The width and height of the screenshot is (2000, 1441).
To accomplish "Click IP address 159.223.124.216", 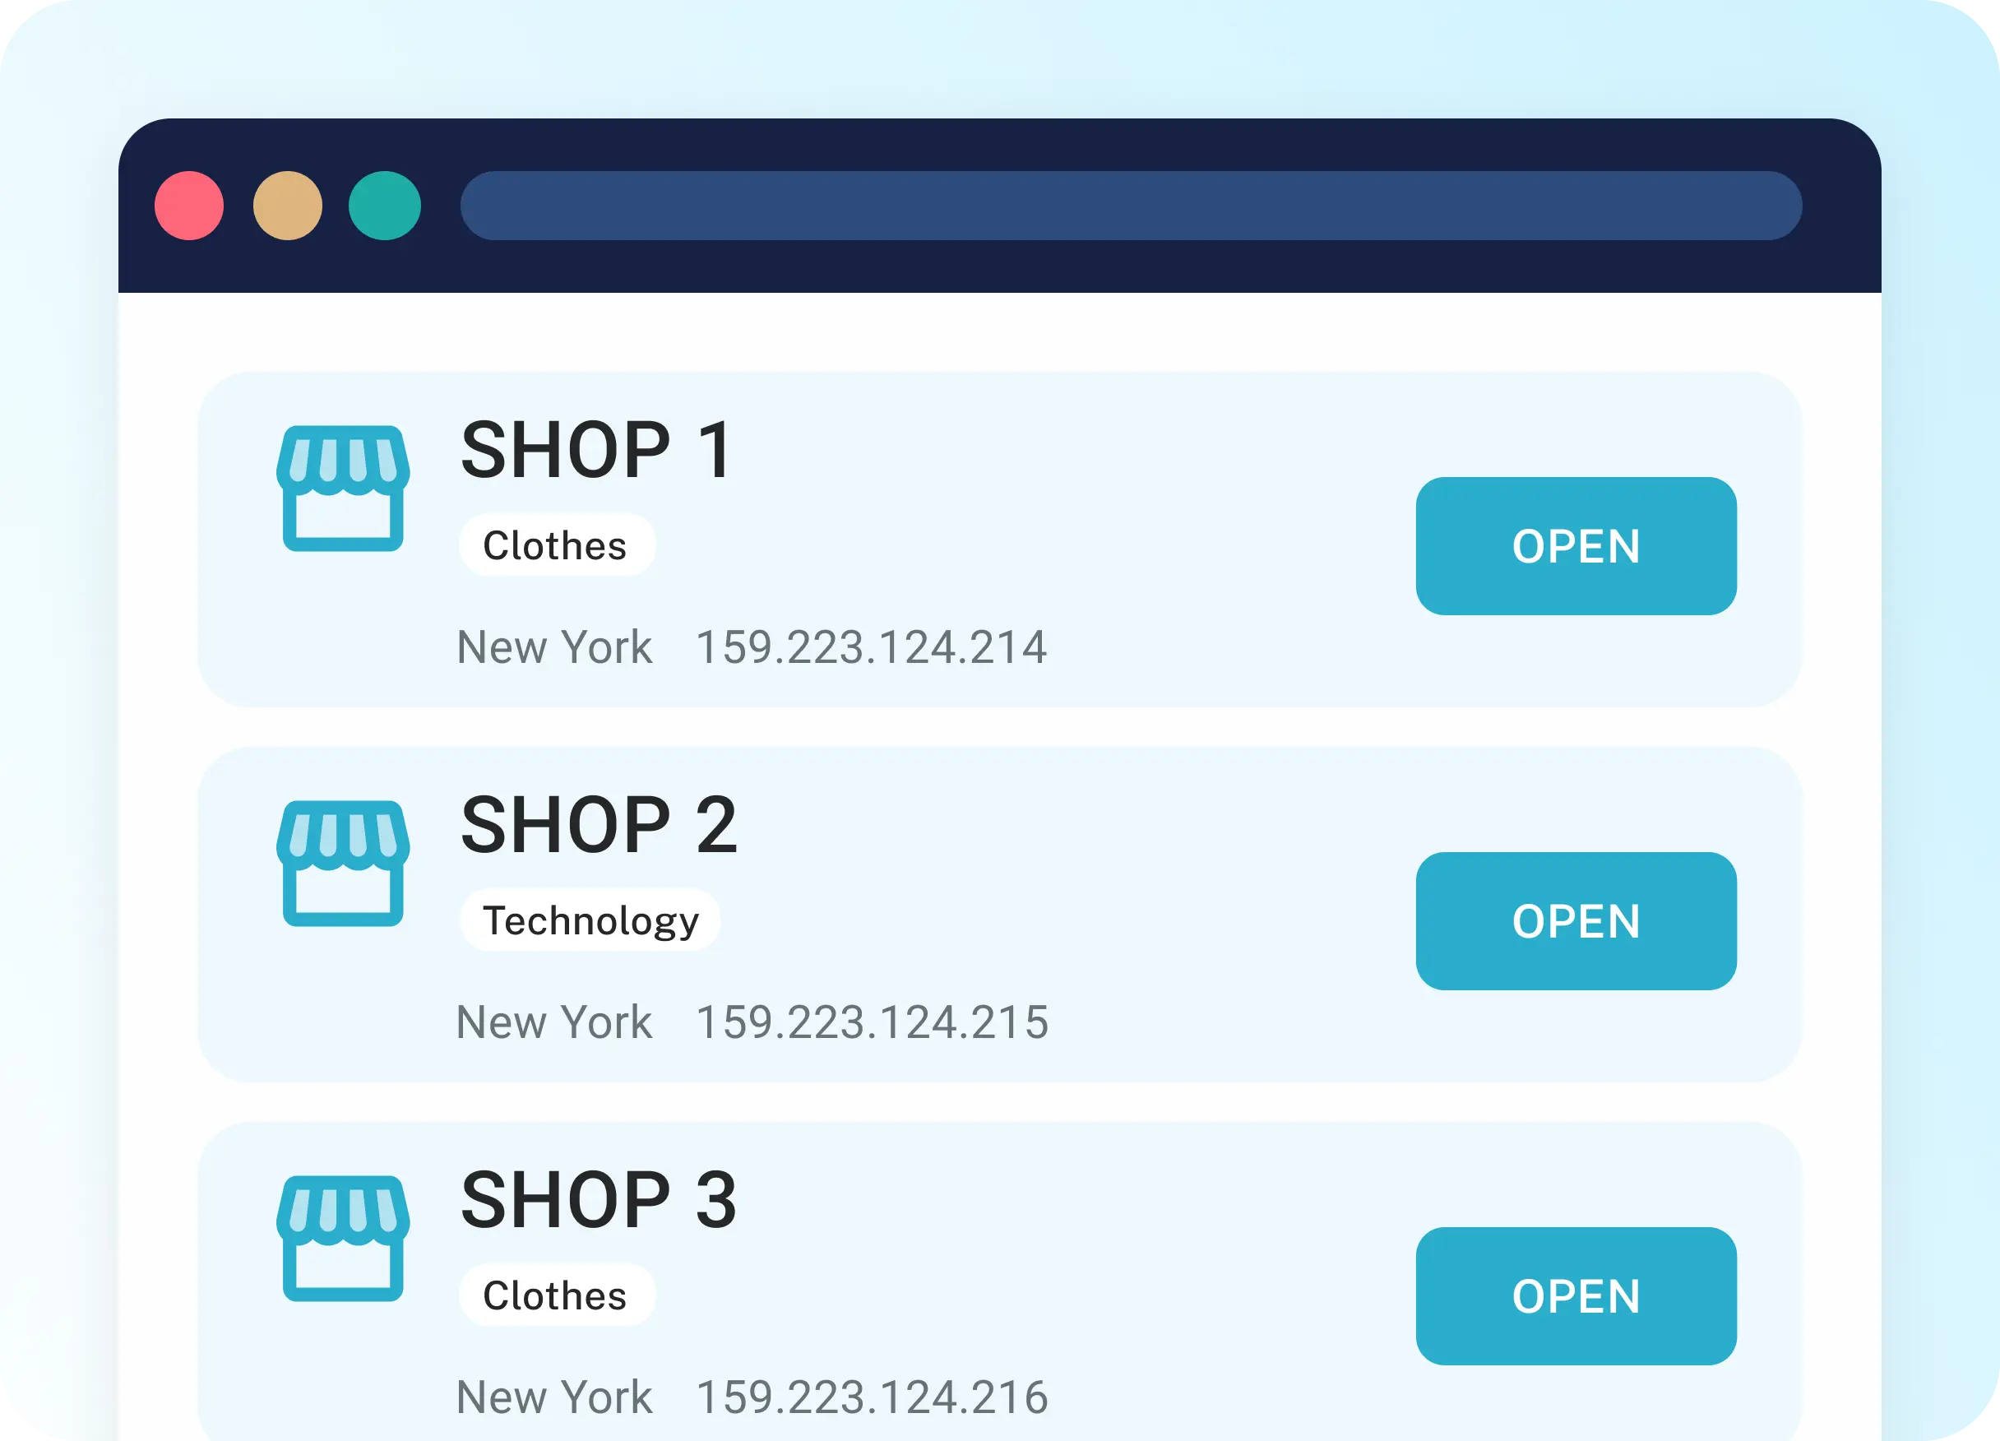I will 873,1396.
